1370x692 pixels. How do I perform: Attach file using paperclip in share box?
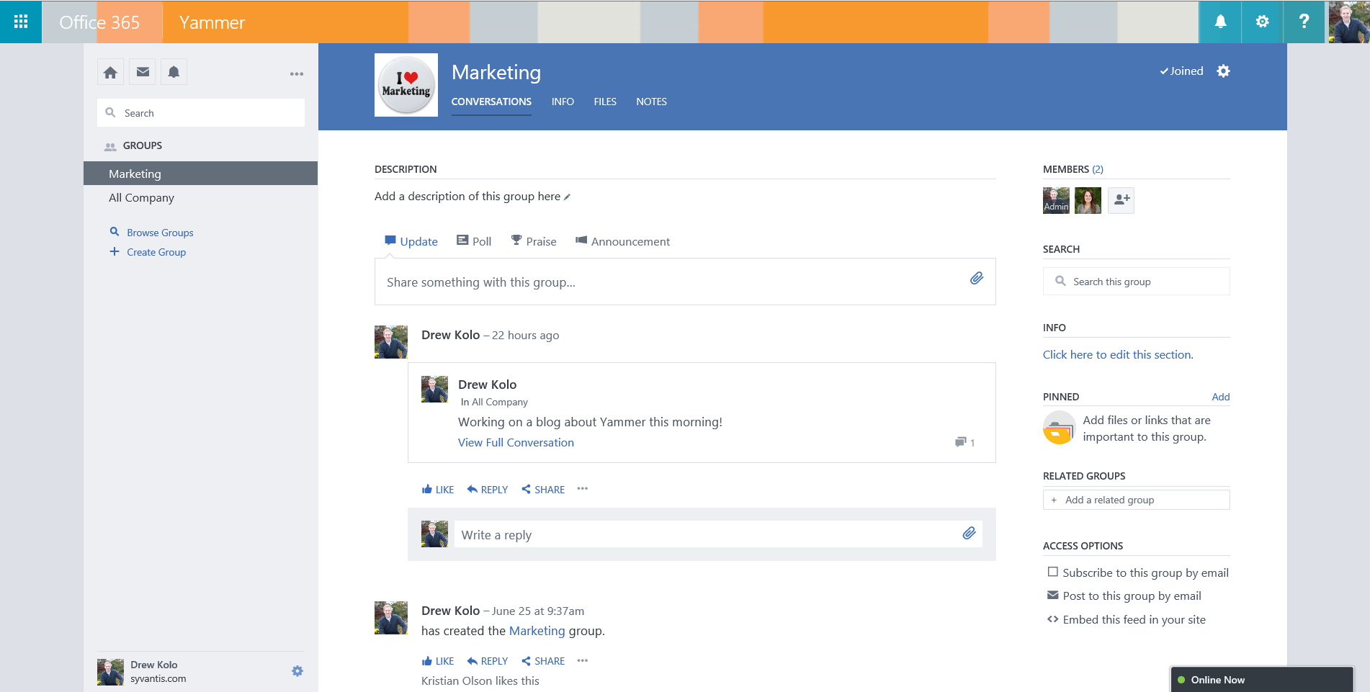pos(976,278)
